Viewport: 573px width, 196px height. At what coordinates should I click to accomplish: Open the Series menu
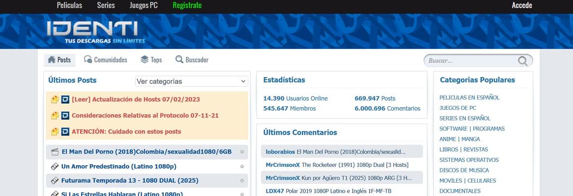click(x=106, y=5)
